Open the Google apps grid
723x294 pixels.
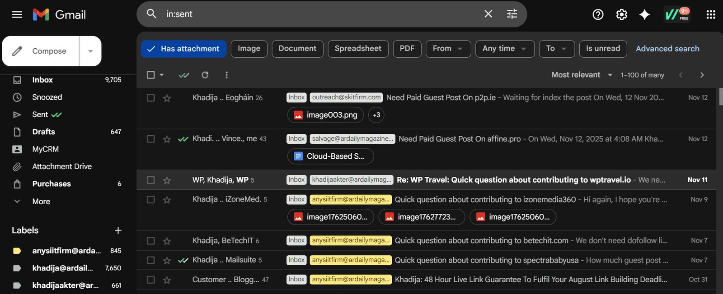coord(711,15)
